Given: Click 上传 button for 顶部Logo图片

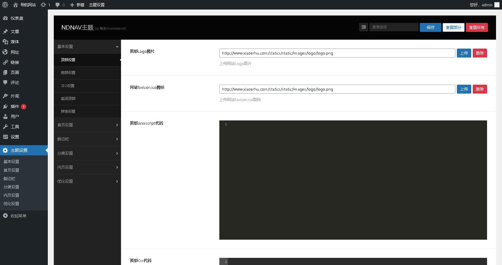Looking at the screenshot, I should coord(464,53).
